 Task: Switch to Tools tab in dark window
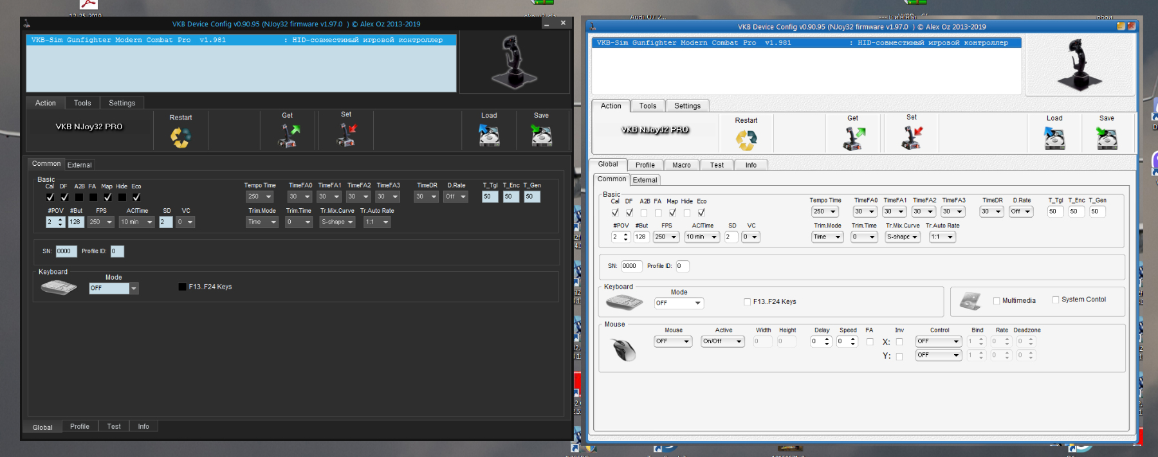82,103
